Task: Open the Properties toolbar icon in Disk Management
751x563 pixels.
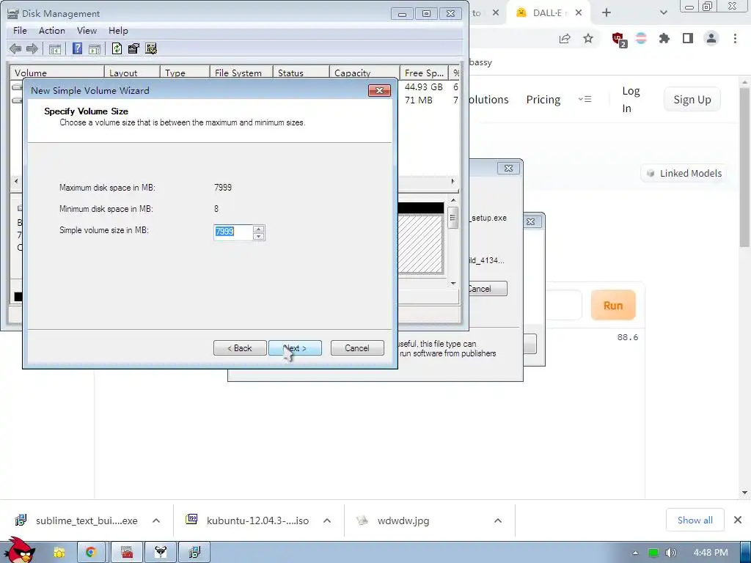Action: pyautogui.click(x=133, y=48)
